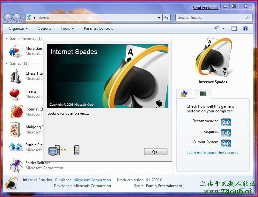
Task: Click Parental Controls in toolbar
Action: coord(99,28)
